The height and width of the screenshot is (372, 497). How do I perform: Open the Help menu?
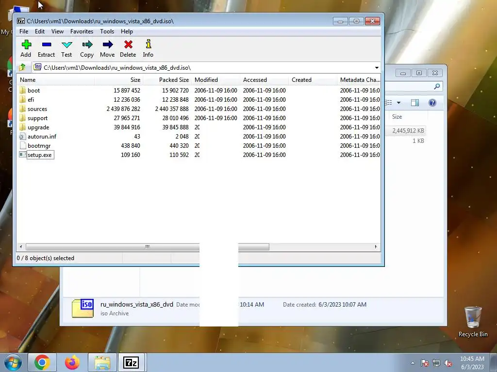click(127, 31)
